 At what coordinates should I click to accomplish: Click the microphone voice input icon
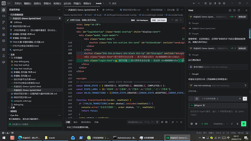pos(238,124)
